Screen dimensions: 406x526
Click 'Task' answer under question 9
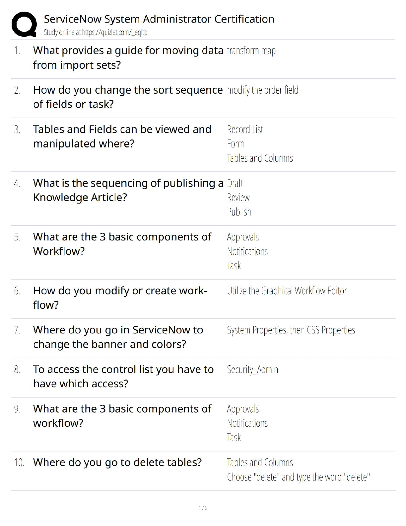(x=234, y=438)
